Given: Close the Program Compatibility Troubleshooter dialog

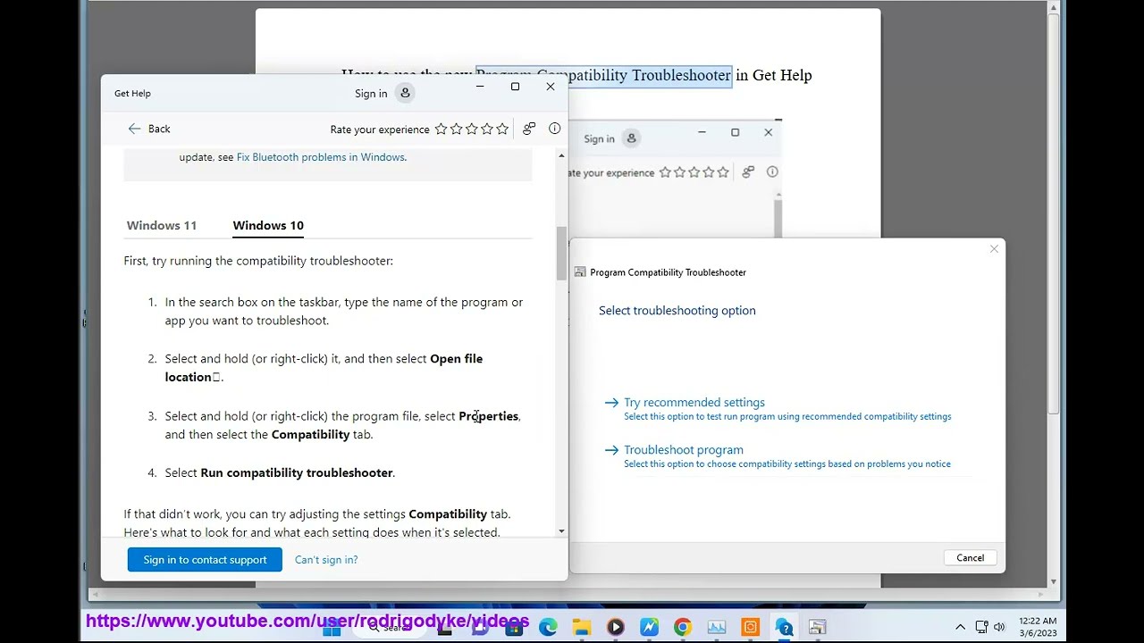Looking at the screenshot, I should [x=994, y=249].
